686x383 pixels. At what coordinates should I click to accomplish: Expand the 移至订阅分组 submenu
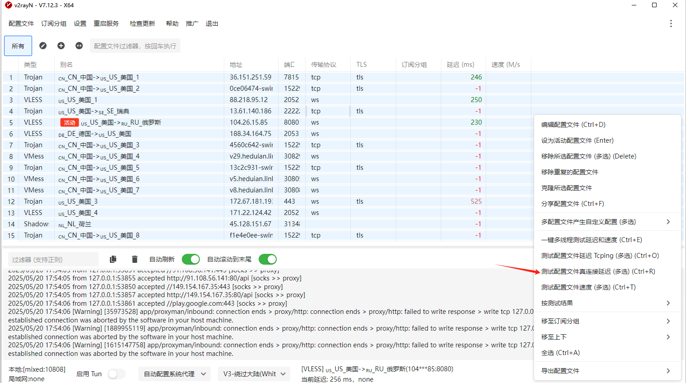pos(608,321)
